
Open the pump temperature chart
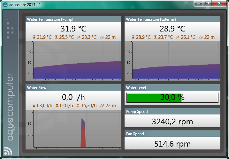pyautogui.click(x=73, y=61)
